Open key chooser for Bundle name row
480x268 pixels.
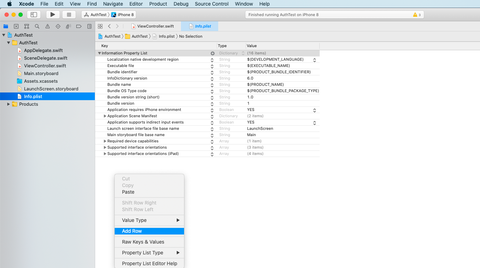(212, 85)
